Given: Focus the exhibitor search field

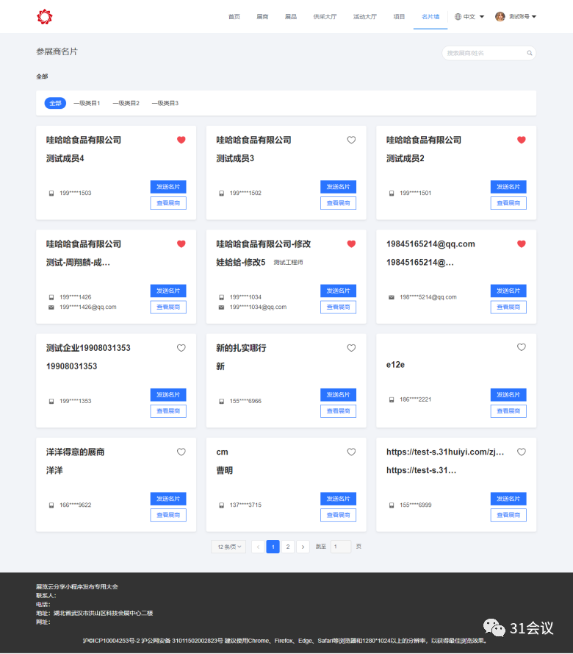Looking at the screenshot, I should (x=489, y=53).
